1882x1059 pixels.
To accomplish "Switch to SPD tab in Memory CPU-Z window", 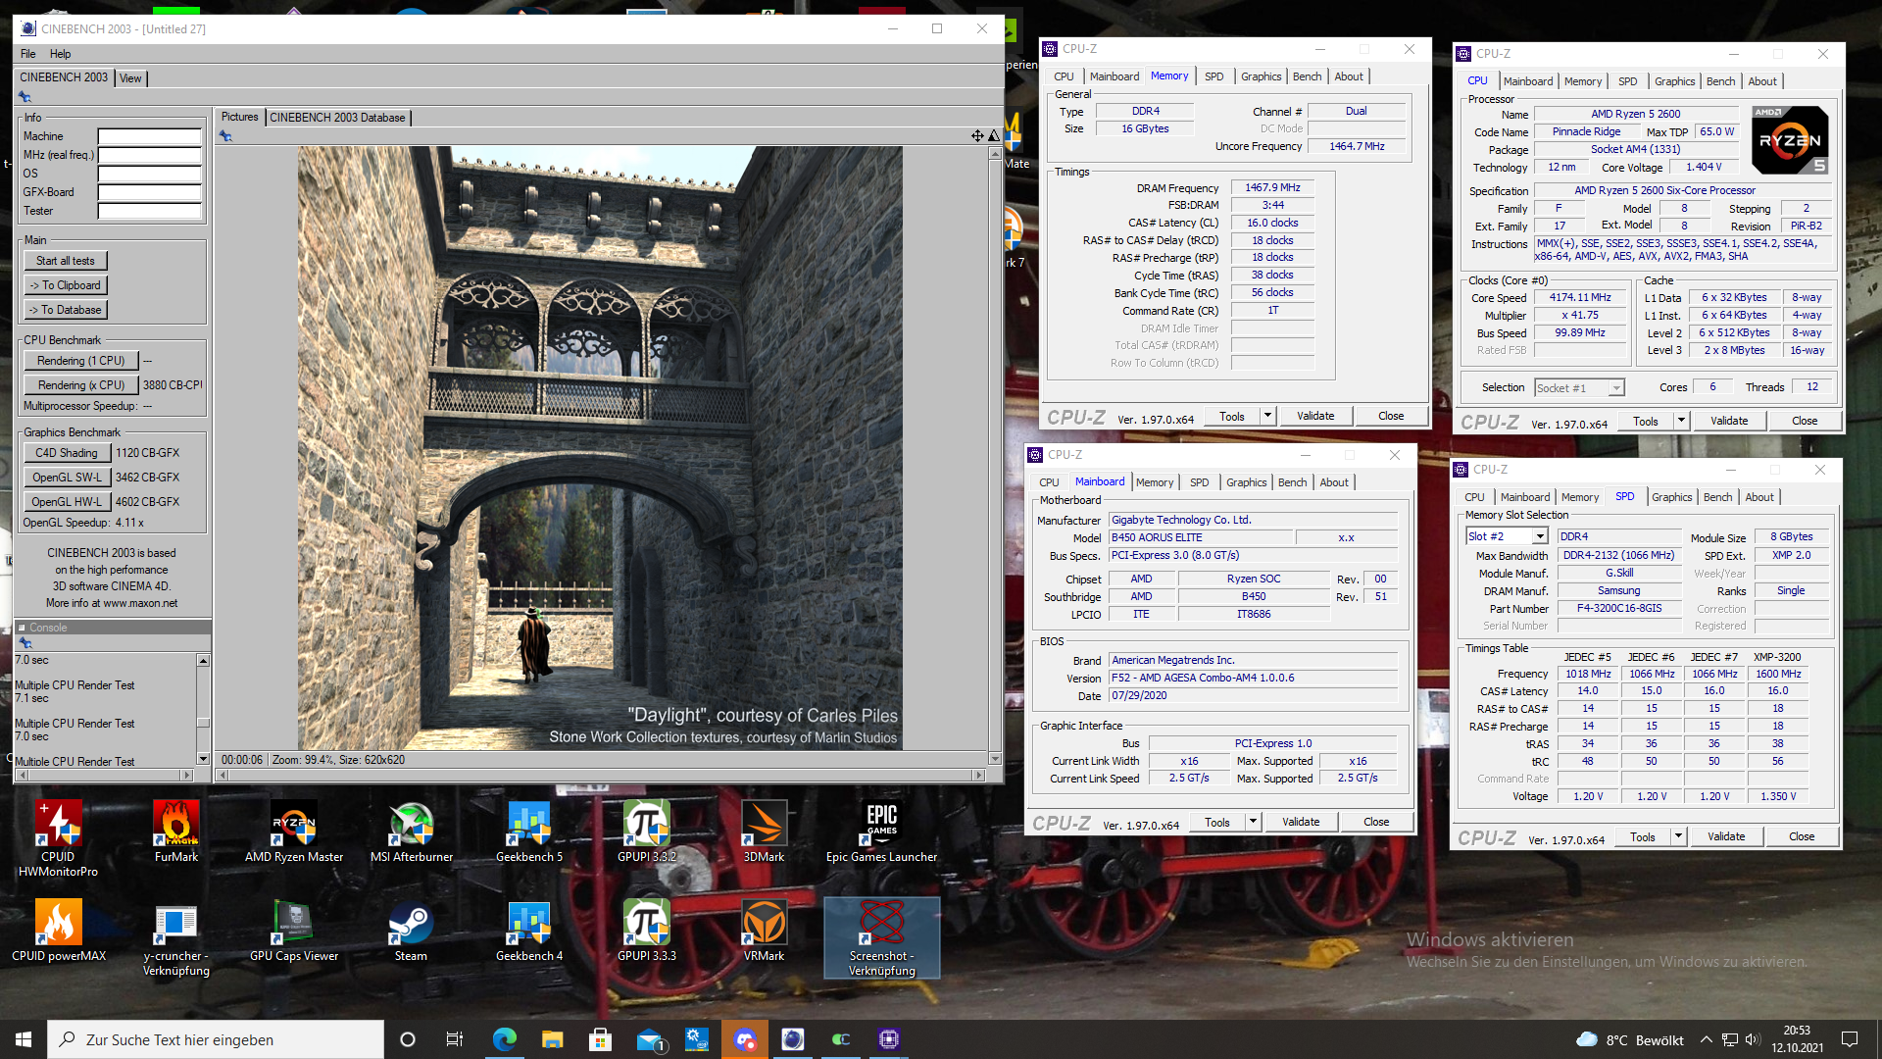I will [x=1213, y=76].
